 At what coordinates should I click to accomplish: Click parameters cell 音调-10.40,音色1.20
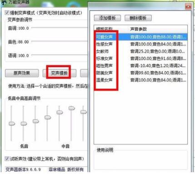pos(158,66)
